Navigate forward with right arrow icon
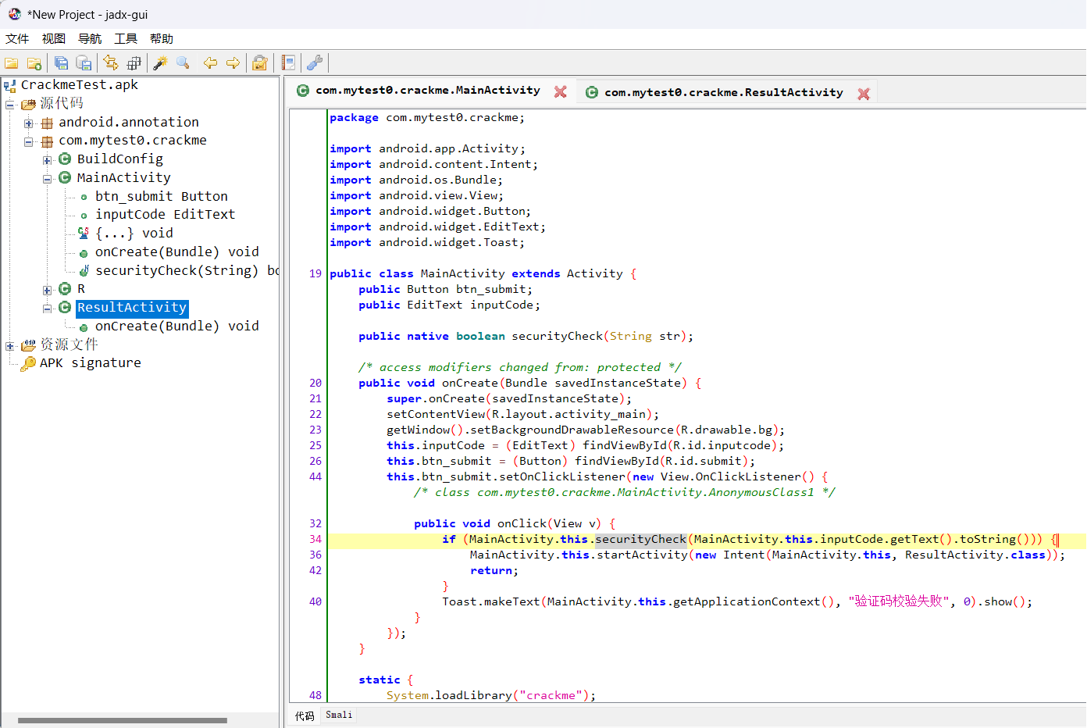Screen dimensions: 1087x728 click(x=233, y=63)
